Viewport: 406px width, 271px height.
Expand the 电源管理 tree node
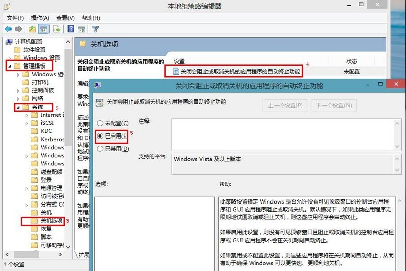(27, 188)
